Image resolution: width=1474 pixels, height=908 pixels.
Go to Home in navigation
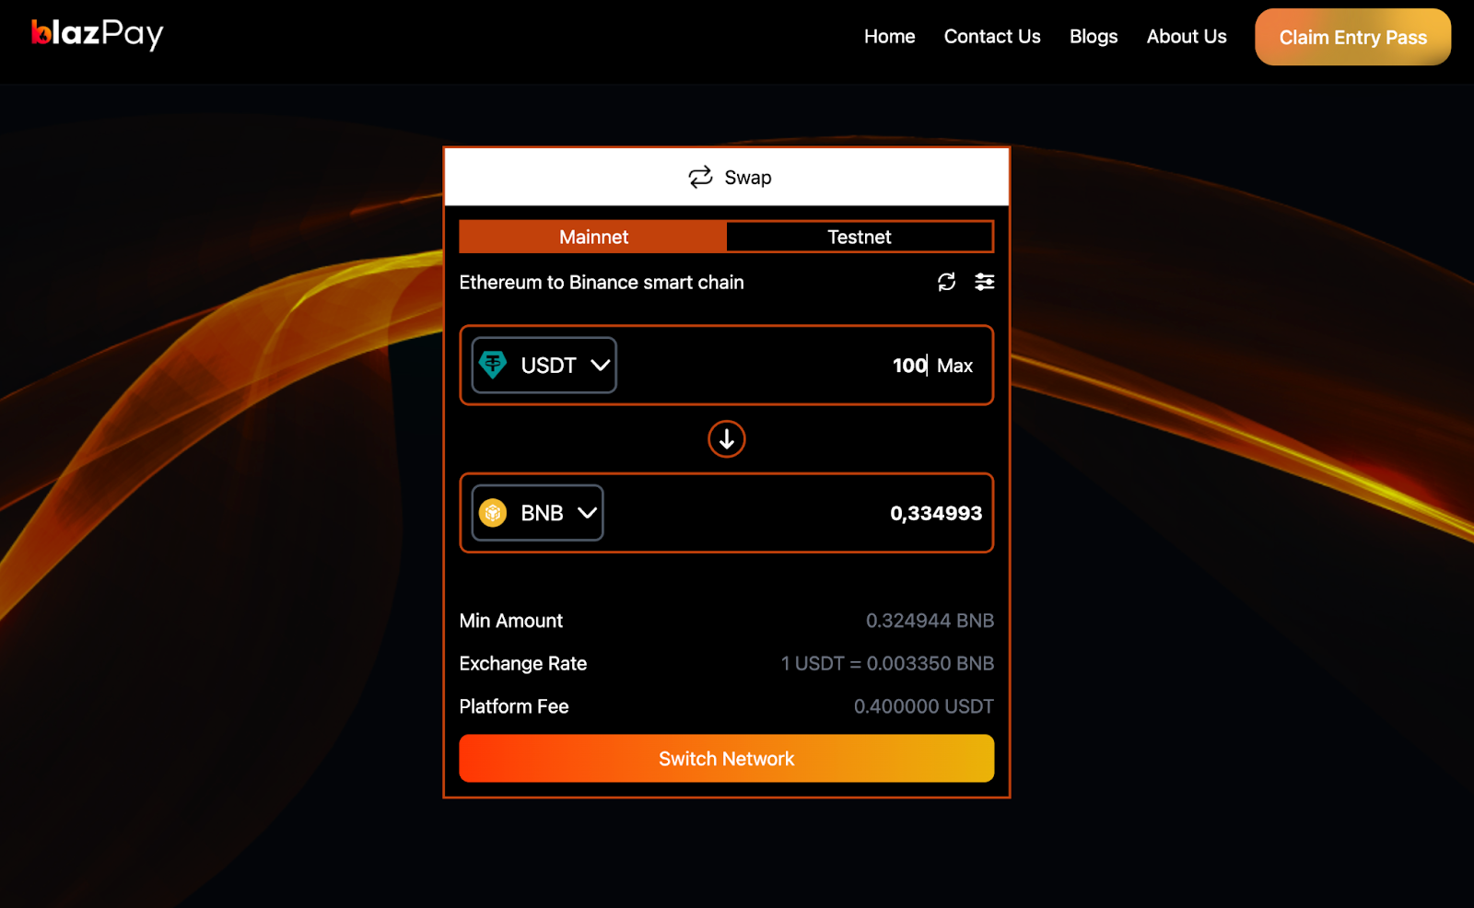click(x=889, y=37)
